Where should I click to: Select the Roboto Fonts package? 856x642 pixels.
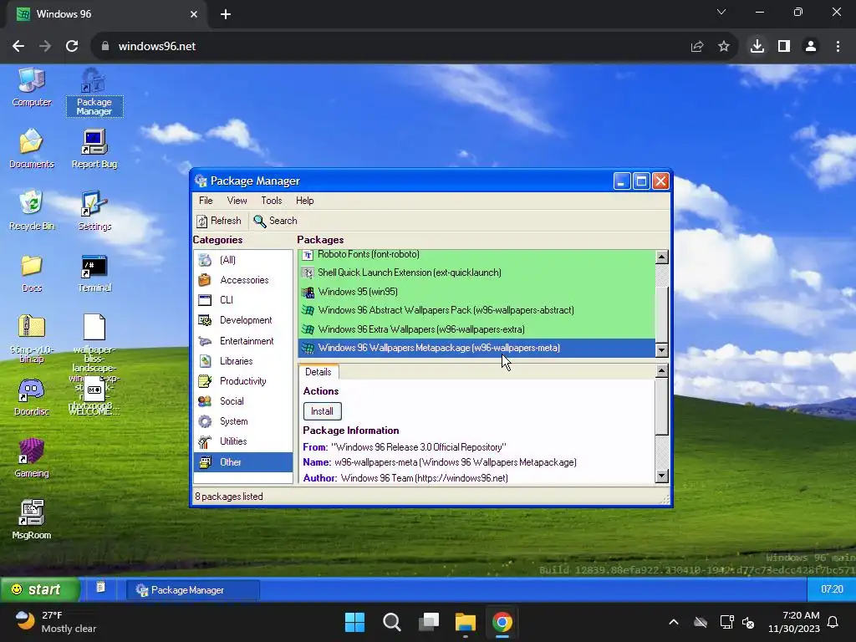tap(476, 254)
